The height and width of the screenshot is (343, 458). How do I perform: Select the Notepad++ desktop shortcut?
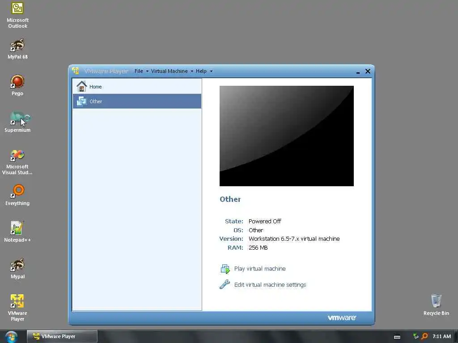point(17,232)
